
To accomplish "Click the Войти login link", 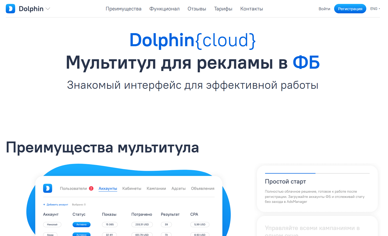I will tap(324, 9).
